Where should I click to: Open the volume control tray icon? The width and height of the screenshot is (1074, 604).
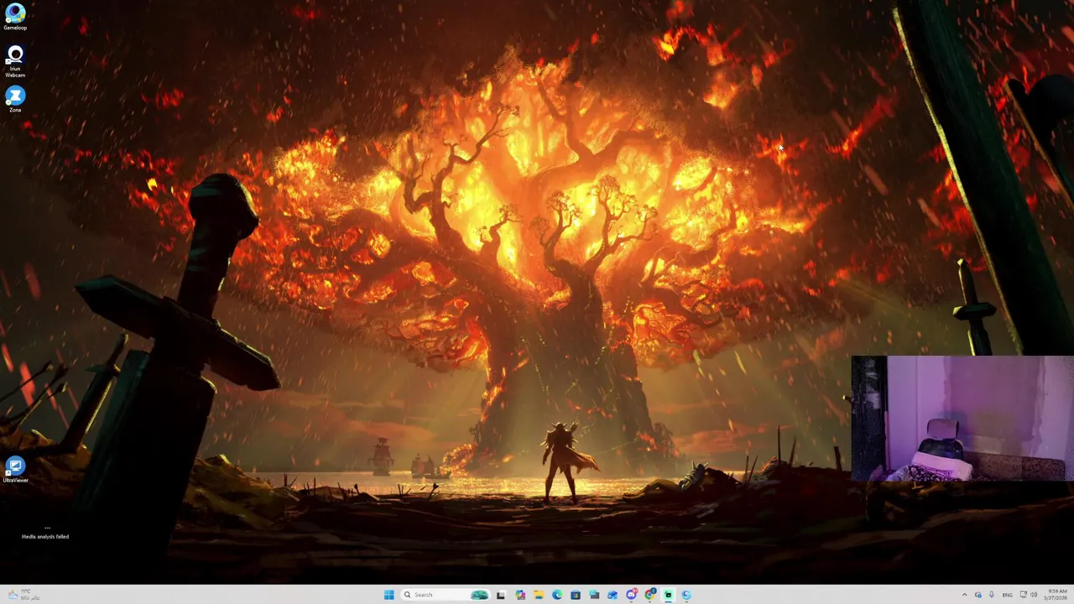[x=1034, y=595]
